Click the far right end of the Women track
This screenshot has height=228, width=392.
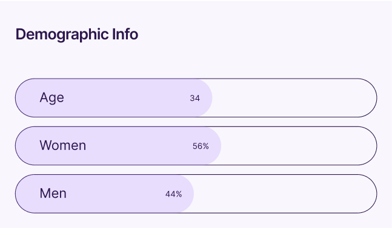click(x=372, y=146)
